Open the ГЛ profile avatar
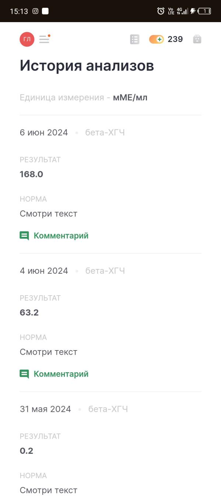 27,39
